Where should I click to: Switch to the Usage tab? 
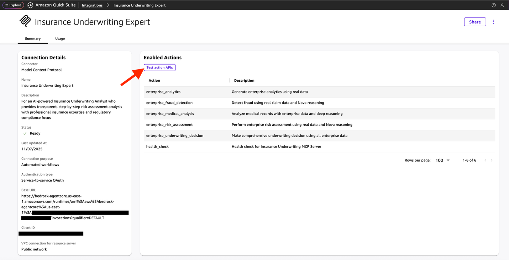(60, 39)
